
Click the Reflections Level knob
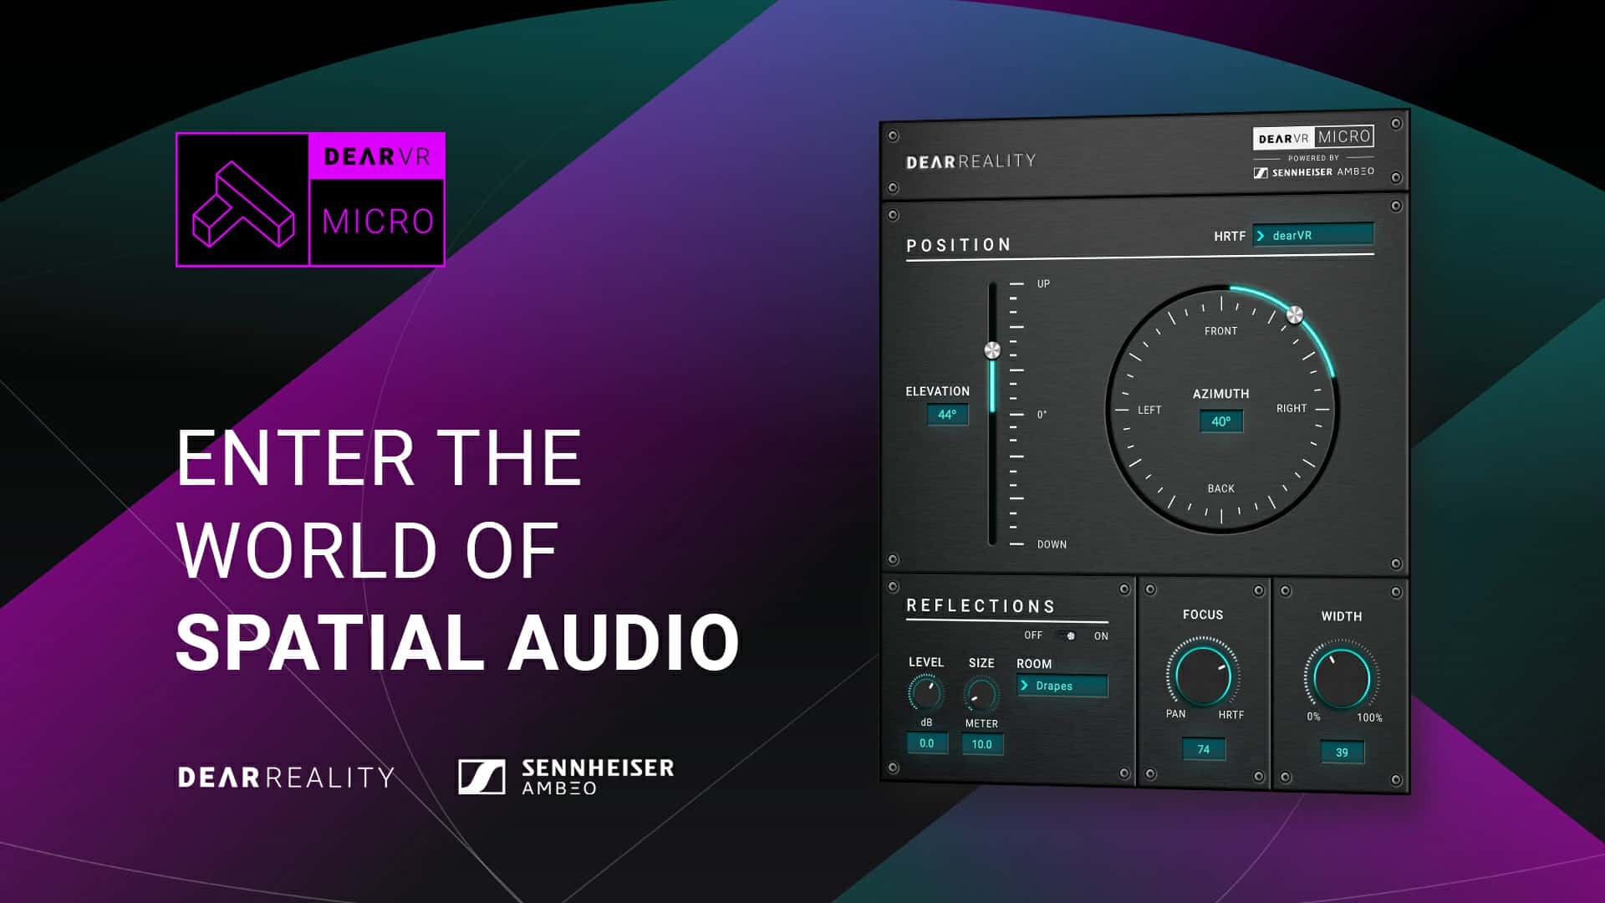(925, 693)
